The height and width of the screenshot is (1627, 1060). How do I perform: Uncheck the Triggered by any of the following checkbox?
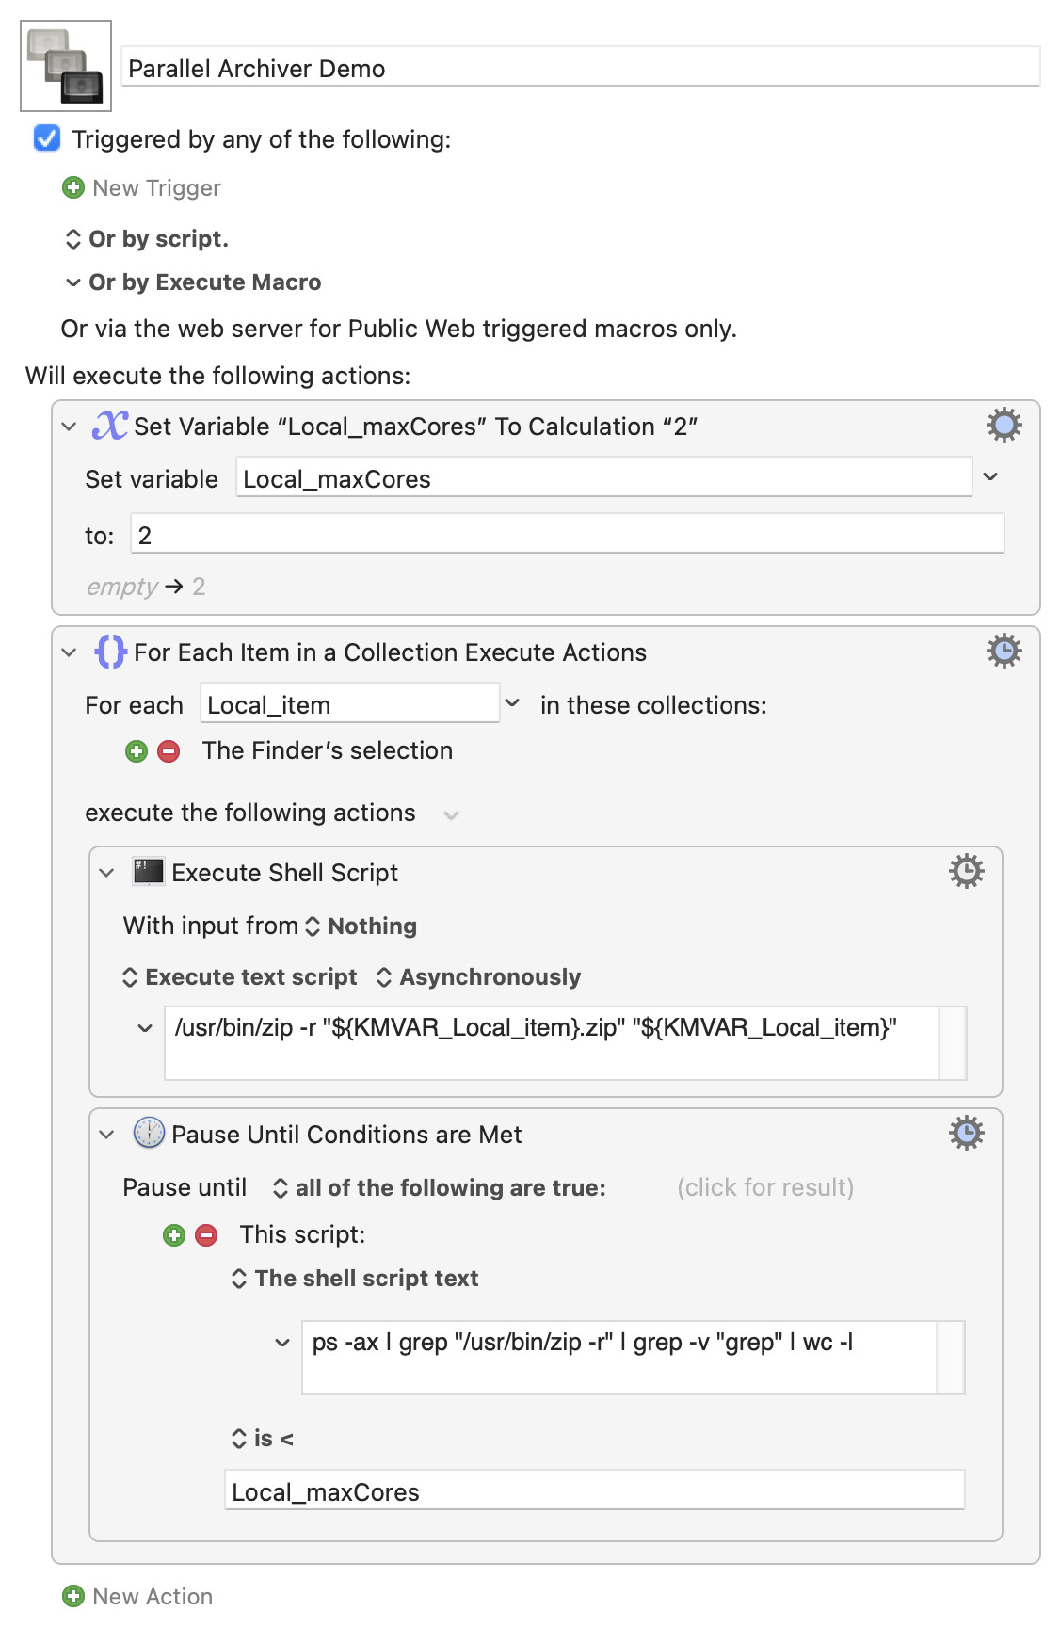(47, 139)
